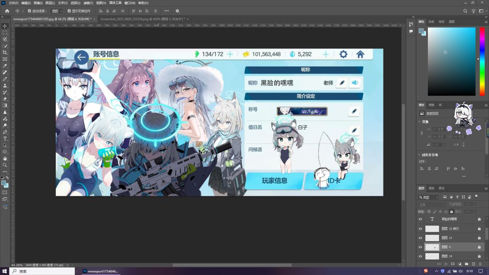This screenshot has height=275, width=489.
Task: Select the Move tool in the toolbox
Action: (x=5, y=26)
